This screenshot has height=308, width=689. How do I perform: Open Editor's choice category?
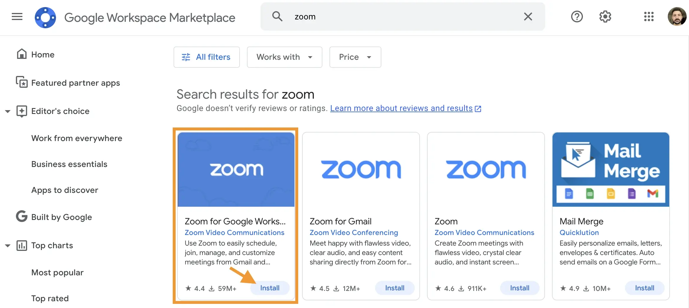(60, 111)
